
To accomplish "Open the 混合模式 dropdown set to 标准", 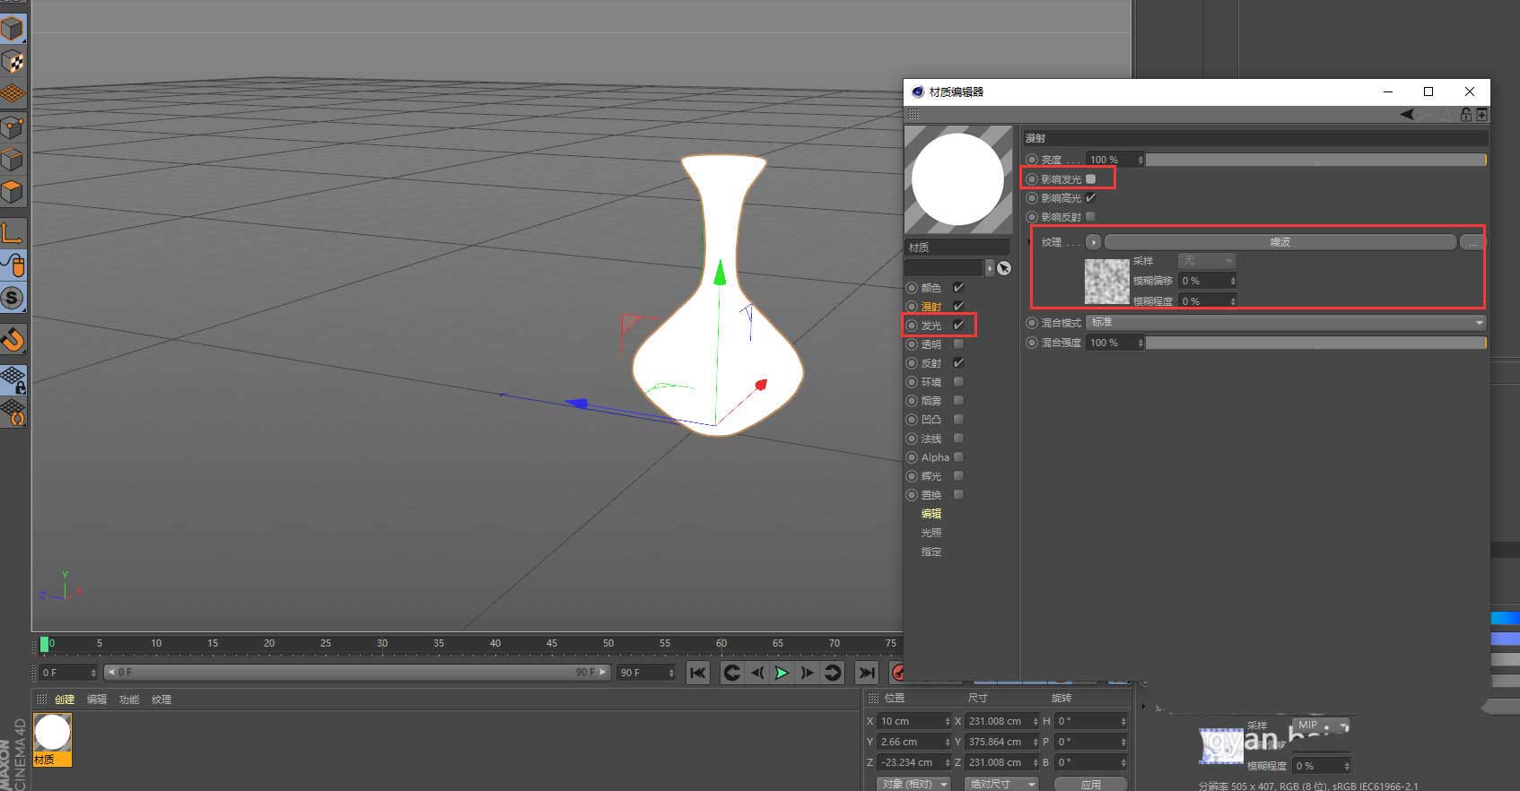I will pyautogui.click(x=1285, y=323).
